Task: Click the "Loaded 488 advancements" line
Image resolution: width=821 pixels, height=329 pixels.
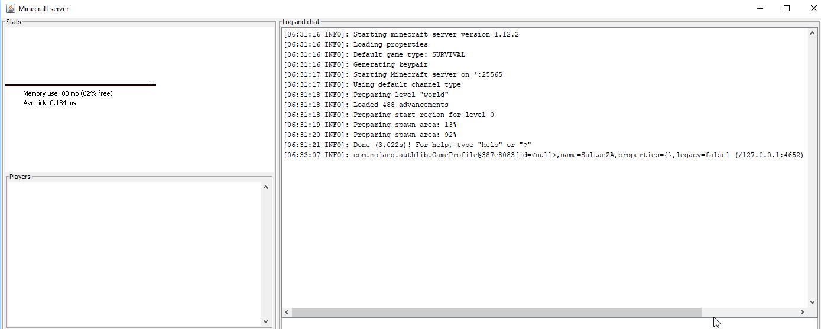Action: click(x=366, y=105)
